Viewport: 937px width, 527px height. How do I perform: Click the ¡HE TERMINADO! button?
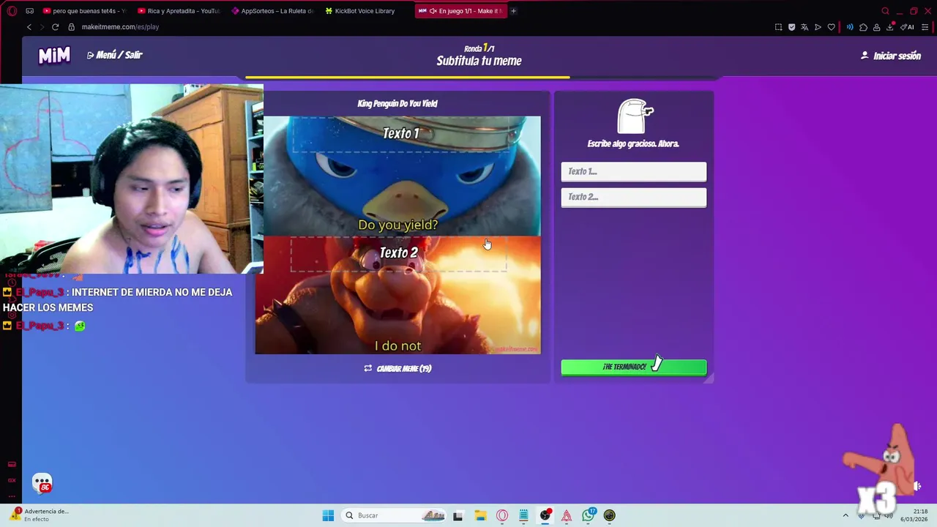(x=634, y=367)
